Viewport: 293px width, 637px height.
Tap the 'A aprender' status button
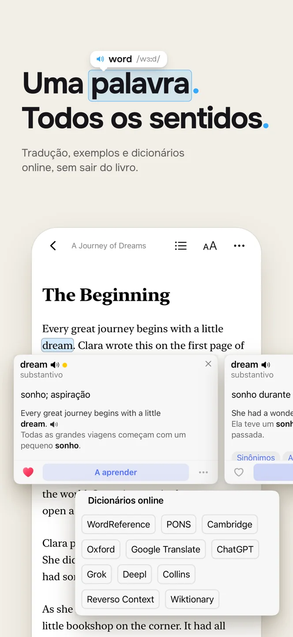point(116,472)
